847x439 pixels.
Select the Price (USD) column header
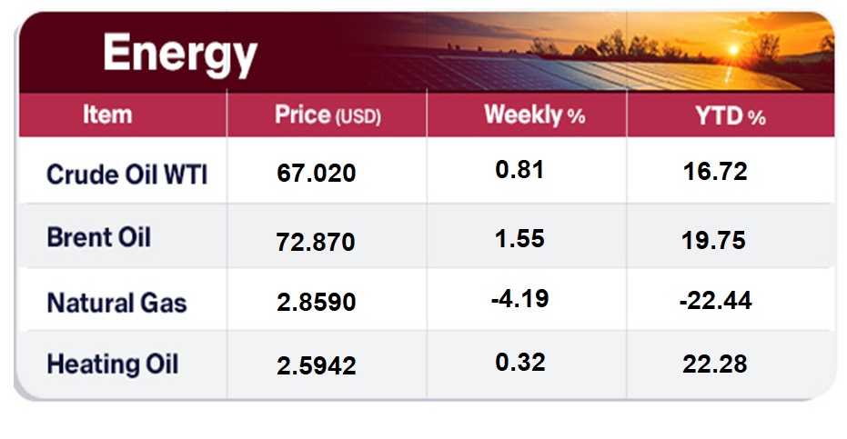328,116
